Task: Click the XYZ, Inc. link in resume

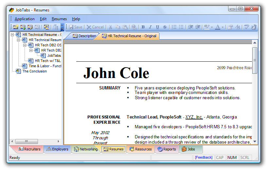Action: [194, 117]
